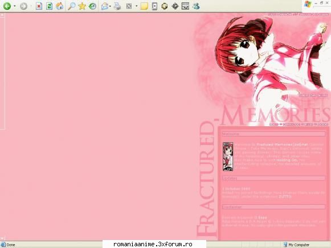Screen dimensions: 331x248
Task: Expand the Mail button dropdown arrow
Action: 110,6
